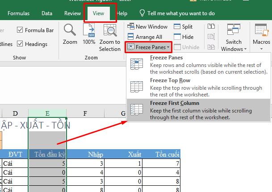Click the 'Tồn đầu kỳ' header cell
This screenshot has height=192, width=272.
coord(47,154)
